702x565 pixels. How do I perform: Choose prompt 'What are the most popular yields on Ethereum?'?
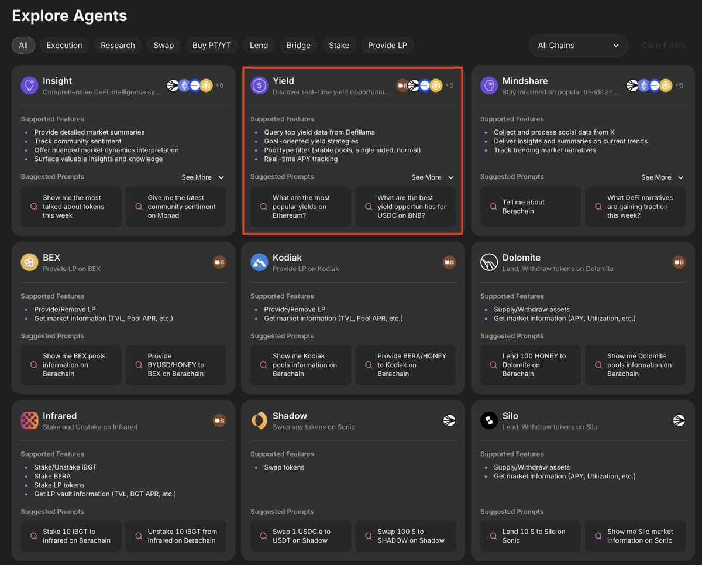pos(301,207)
